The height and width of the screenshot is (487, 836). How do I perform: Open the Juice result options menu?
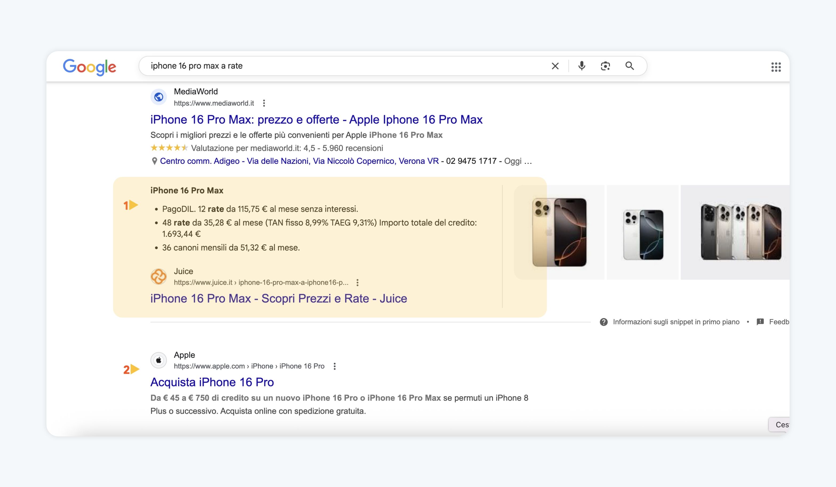(x=357, y=283)
